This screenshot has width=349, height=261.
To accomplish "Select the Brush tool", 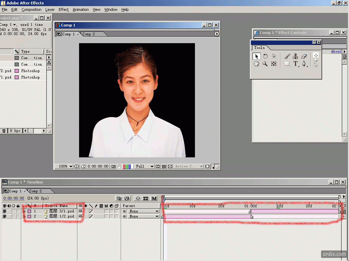I will click(x=287, y=56).
